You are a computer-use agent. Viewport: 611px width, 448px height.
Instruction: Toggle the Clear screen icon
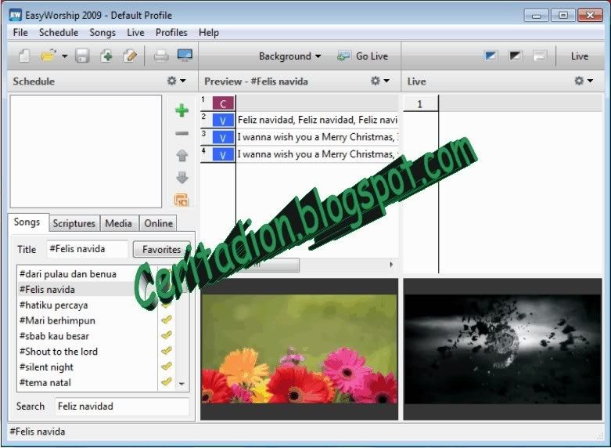(540, 56)
